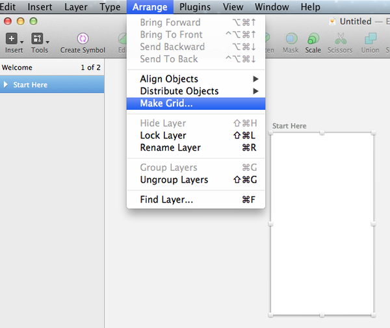The height and width of the screenshot is (328, 390).
Task: Click the green zoom window button
Action: (x=33, y=21)
